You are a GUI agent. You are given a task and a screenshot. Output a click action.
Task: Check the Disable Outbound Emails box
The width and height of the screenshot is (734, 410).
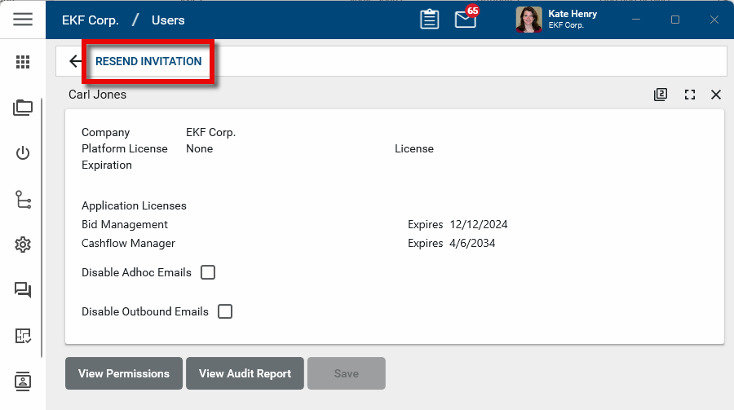[x=225, y=311]
